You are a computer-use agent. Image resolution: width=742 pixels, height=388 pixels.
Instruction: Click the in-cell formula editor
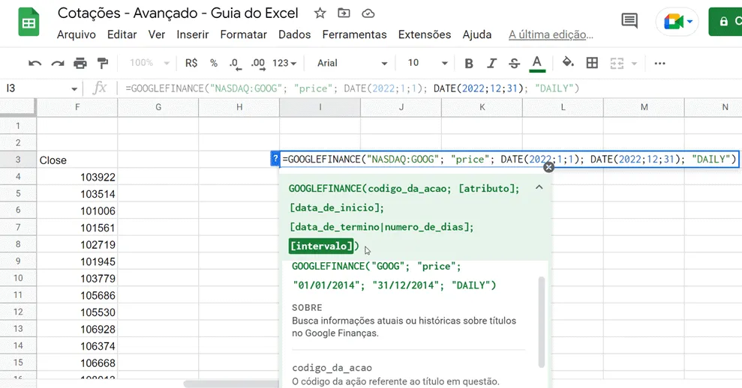[x=509, y=160]
